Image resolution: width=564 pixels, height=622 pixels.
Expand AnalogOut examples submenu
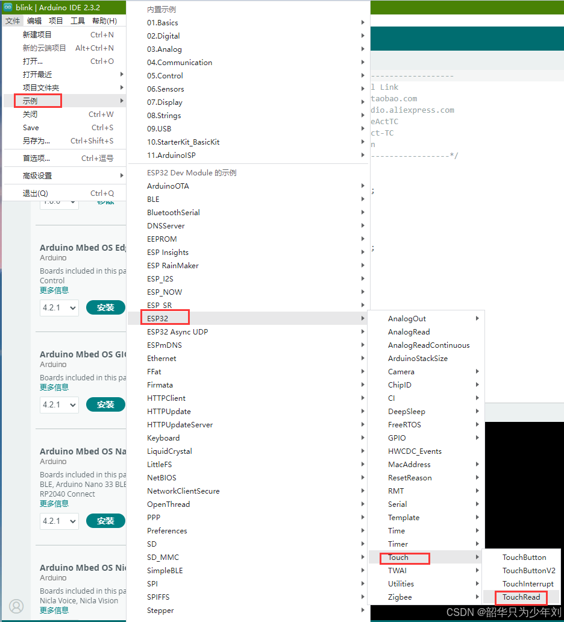(x=427, y=319)
